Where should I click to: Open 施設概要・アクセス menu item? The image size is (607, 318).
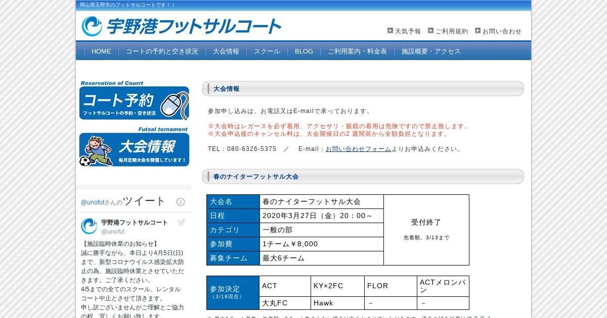click(x=431, y=51)
